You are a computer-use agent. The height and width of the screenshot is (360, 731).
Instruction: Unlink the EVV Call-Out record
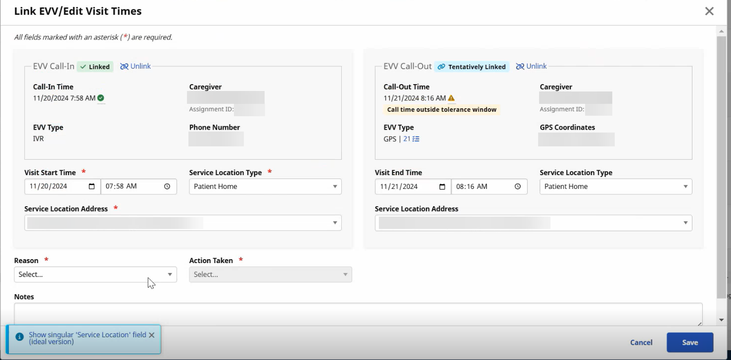click(531, 66)
